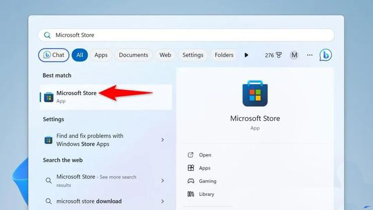Open the three-dot more options menu

pyautogui.click(x=309, y=55)
